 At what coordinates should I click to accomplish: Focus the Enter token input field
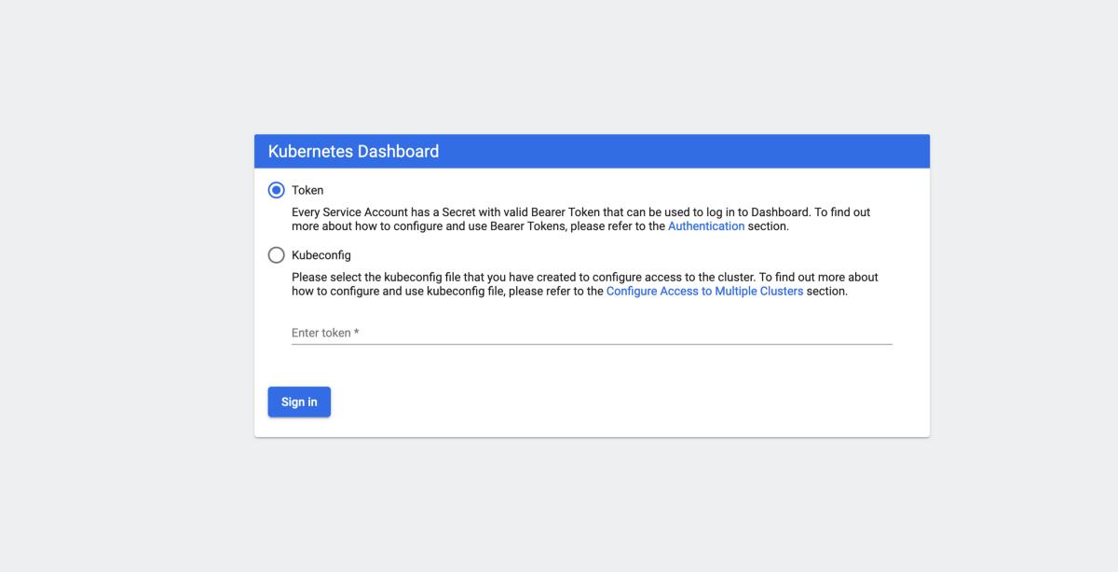[x=592, y=333]
